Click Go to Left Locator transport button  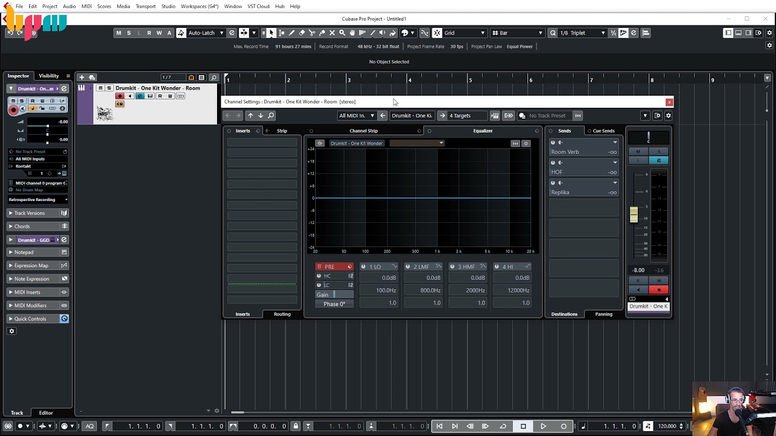(440, 426)
